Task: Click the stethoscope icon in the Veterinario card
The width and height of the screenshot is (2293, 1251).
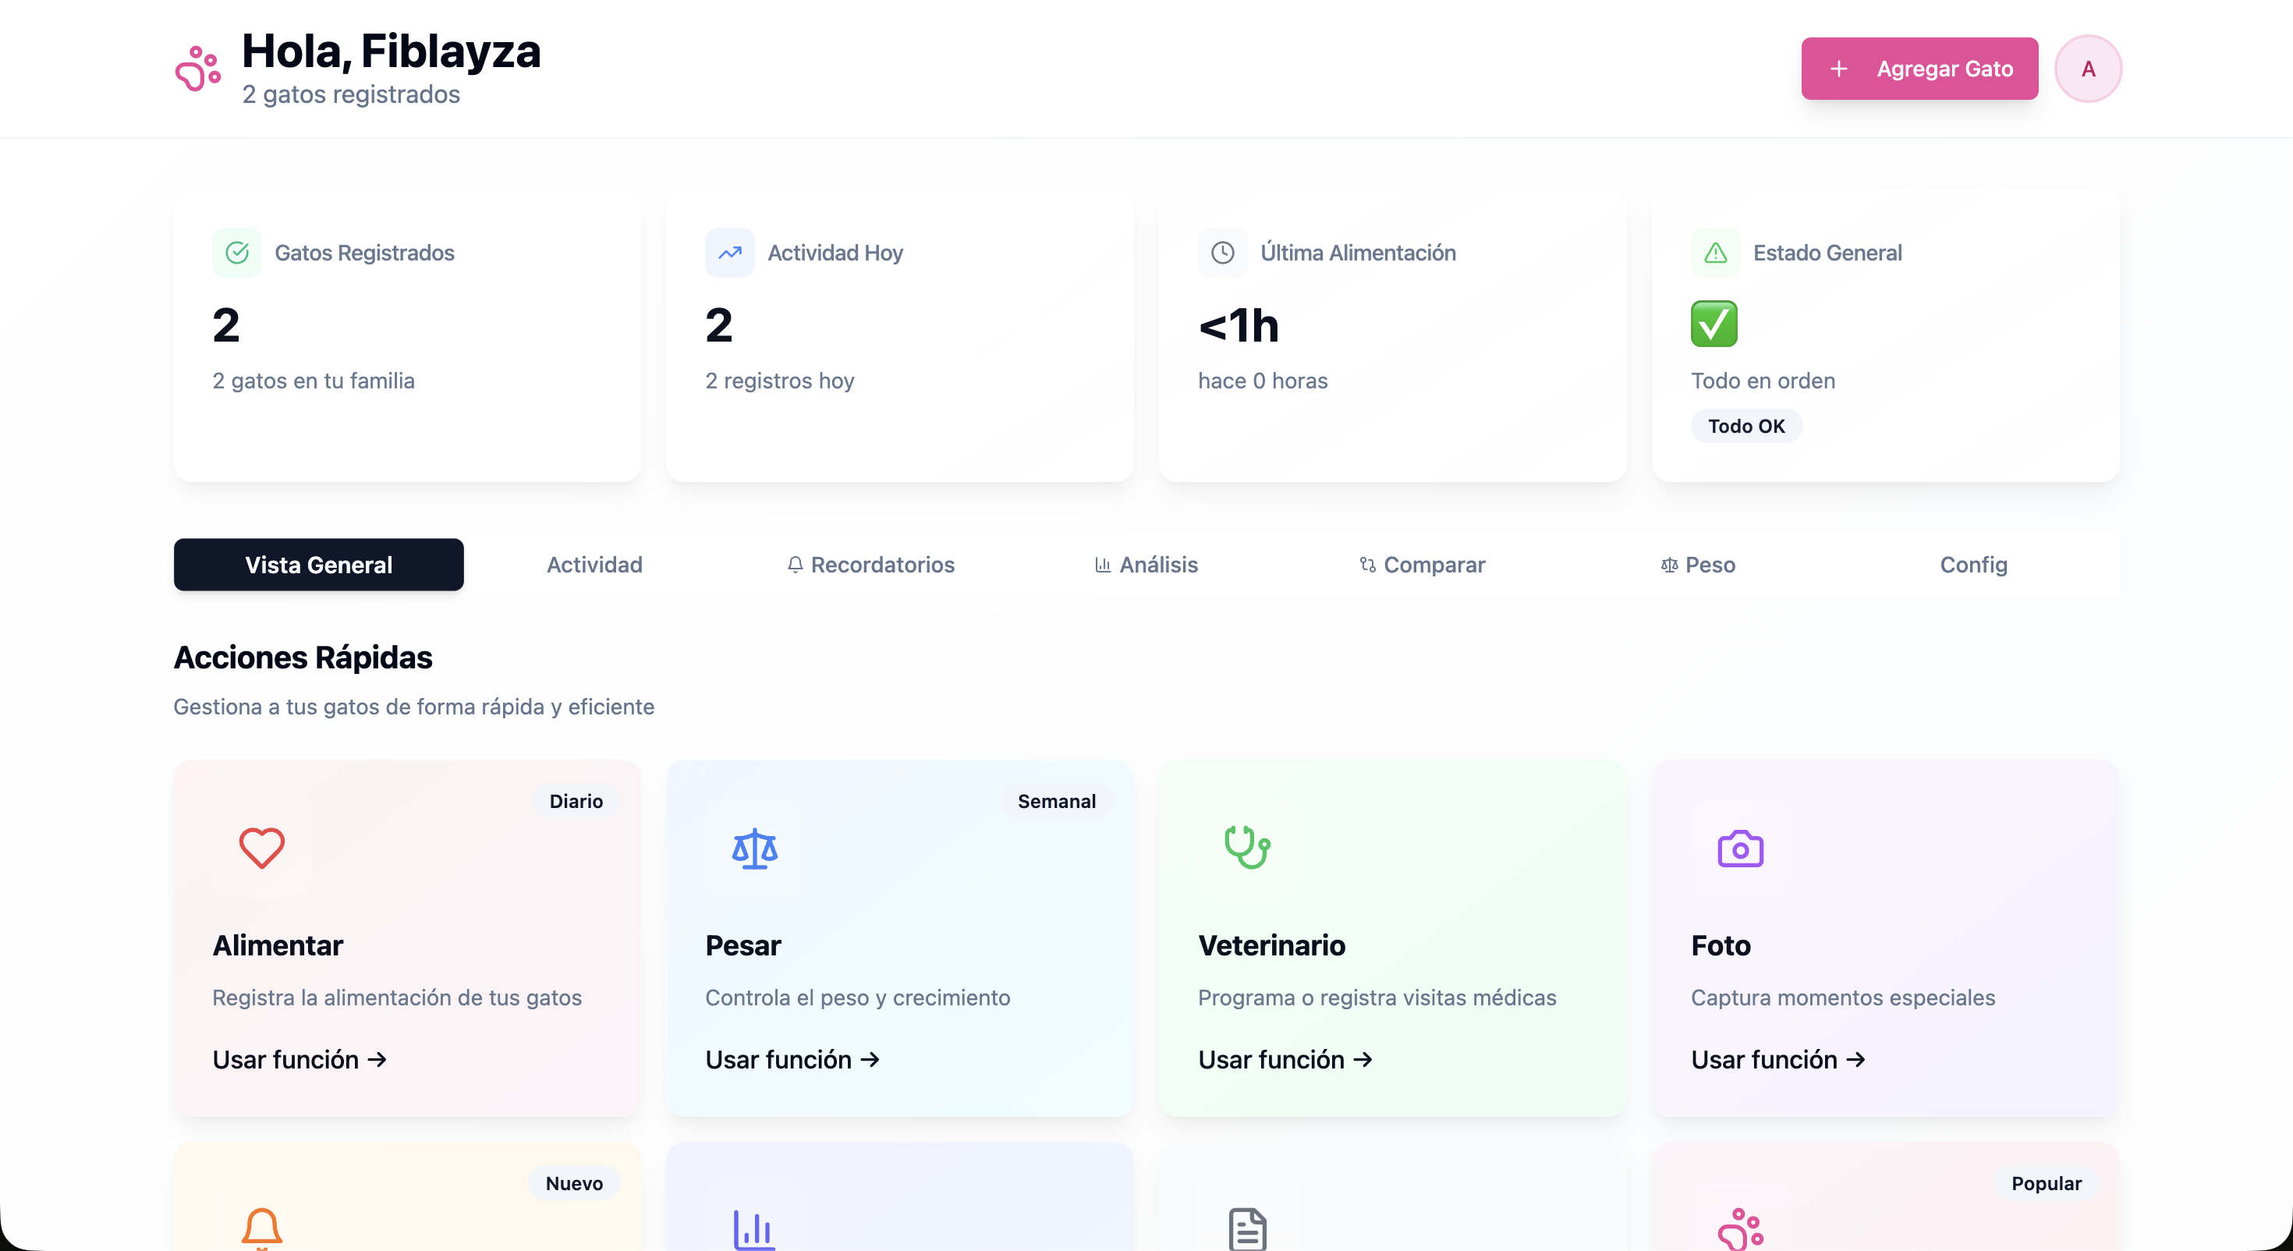Action: [x=1246, y=847]
